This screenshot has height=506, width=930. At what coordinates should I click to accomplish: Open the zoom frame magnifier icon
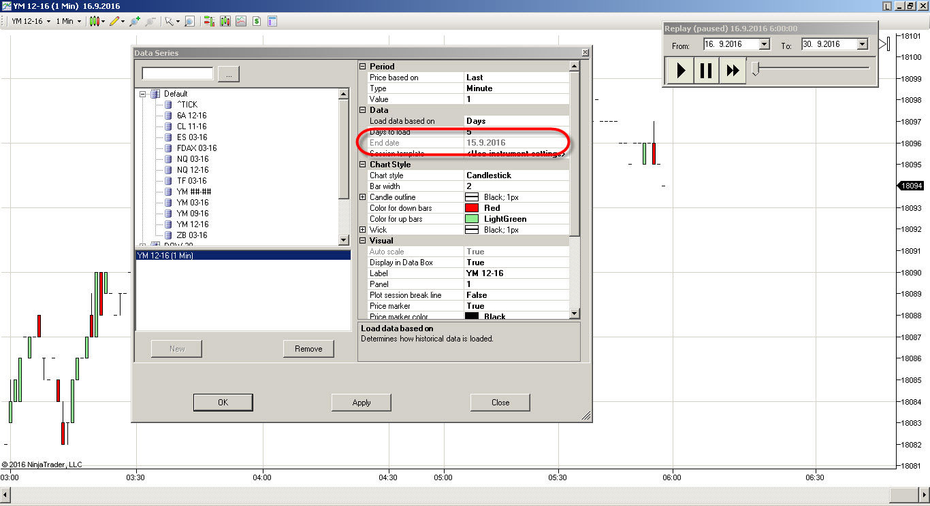click(x=189, y=21)
